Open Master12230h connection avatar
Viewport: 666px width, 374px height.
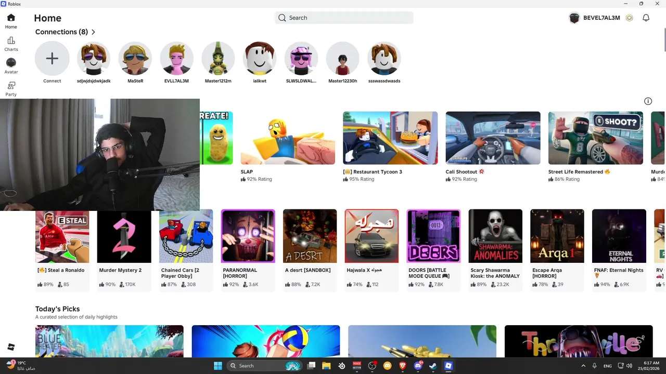pyautogui.click(x=343, y=59)
